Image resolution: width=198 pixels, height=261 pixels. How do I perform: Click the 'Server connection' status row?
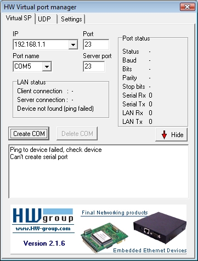pos(45,100)
